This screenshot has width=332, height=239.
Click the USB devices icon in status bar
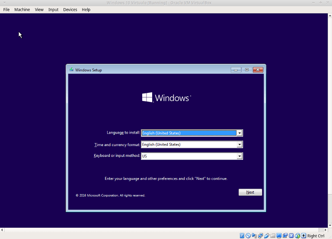(x=267, y=236)
